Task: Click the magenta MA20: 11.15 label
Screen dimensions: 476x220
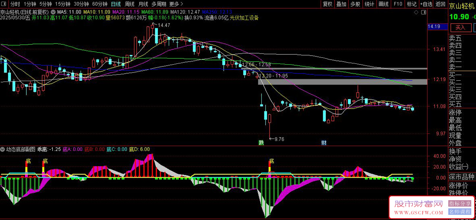Action: 126,12
